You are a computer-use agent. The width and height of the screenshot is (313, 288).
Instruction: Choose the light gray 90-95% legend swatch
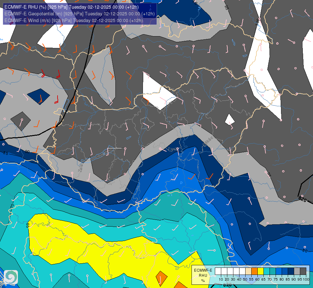[297, 271]
